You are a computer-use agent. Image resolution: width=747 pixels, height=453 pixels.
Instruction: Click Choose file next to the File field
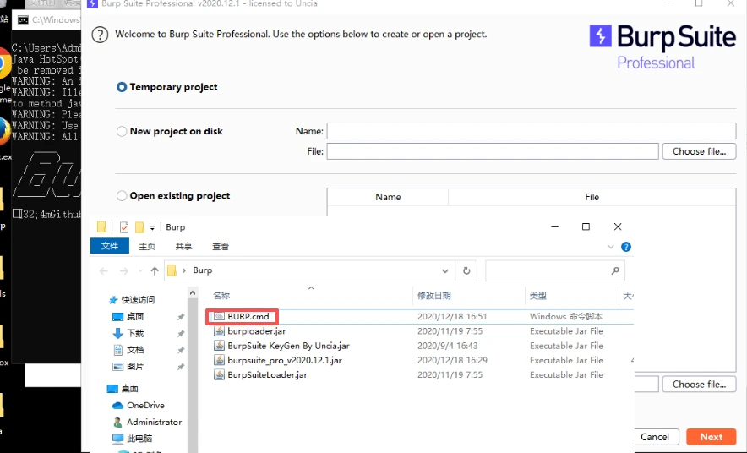(x=699, y=151)
